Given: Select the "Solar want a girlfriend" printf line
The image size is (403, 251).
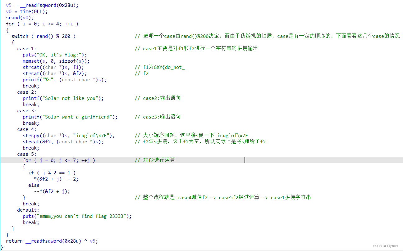Looking at the screenshot, I should click(x=70, y=117).
